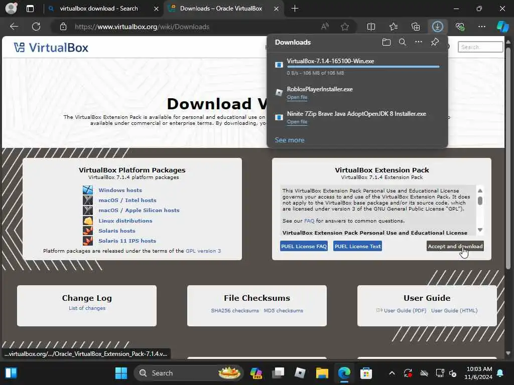Viewport: 514px width, 385px height.
Task: Open Linux distributions link
Action: (125, 221)
